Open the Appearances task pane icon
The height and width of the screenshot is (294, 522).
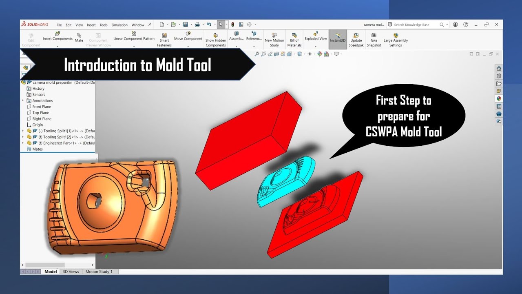499,98
